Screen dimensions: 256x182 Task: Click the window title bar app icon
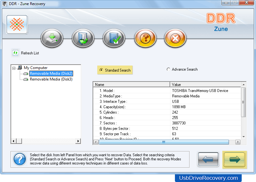click(5, 4)
